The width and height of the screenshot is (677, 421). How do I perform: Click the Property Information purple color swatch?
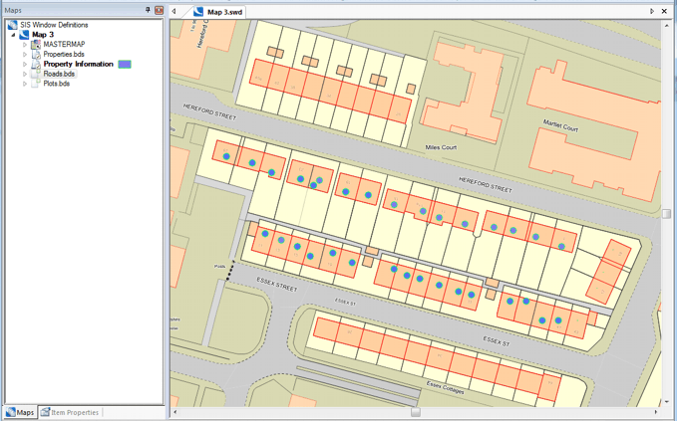(125, 65)
